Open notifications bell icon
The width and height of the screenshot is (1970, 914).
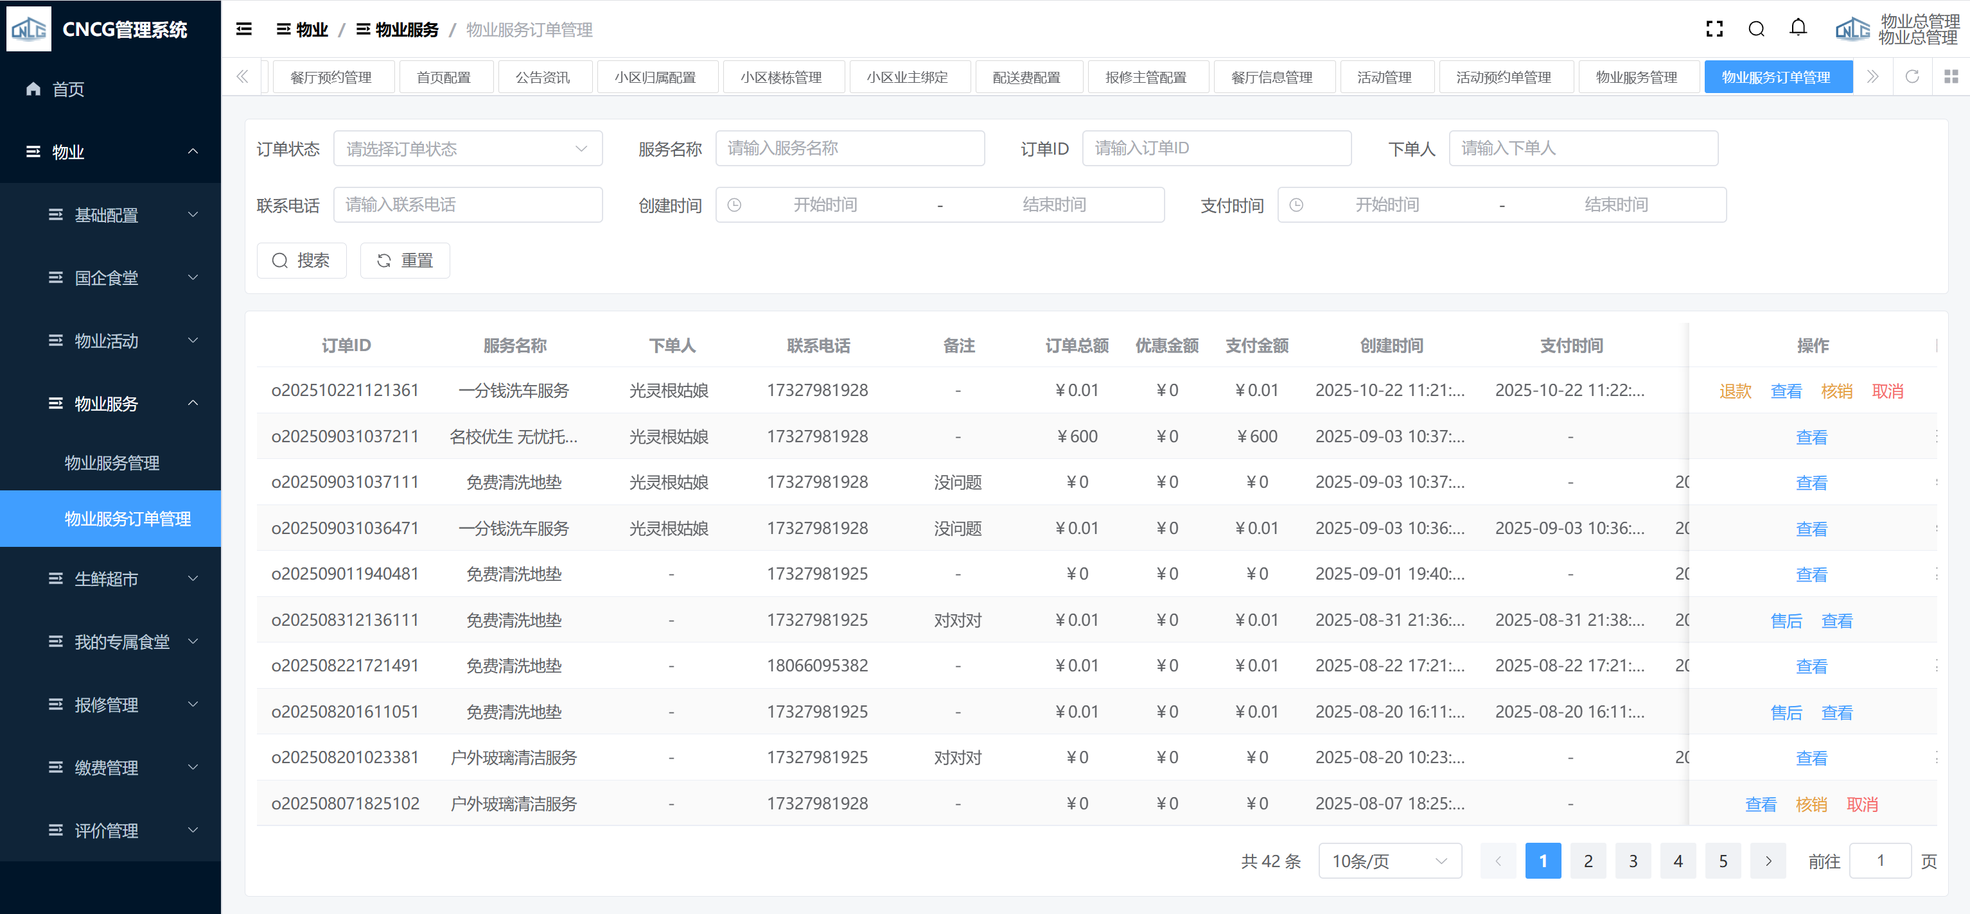point(1798,28)
